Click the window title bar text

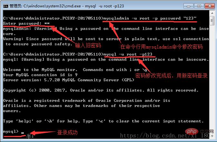click(67, 6)
